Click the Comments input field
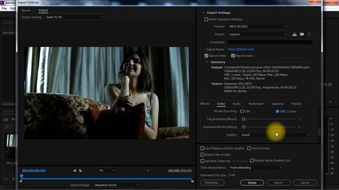The image size is (339, 190). pyautogui.click(x=270, y=42)
